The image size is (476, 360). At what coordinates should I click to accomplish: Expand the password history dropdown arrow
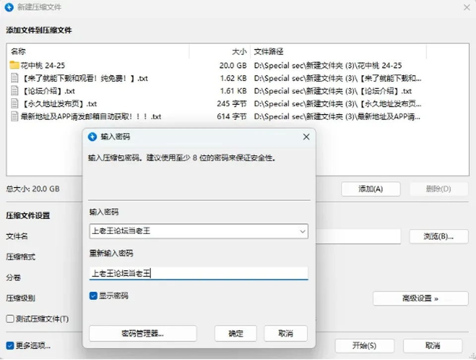point(302,231)
